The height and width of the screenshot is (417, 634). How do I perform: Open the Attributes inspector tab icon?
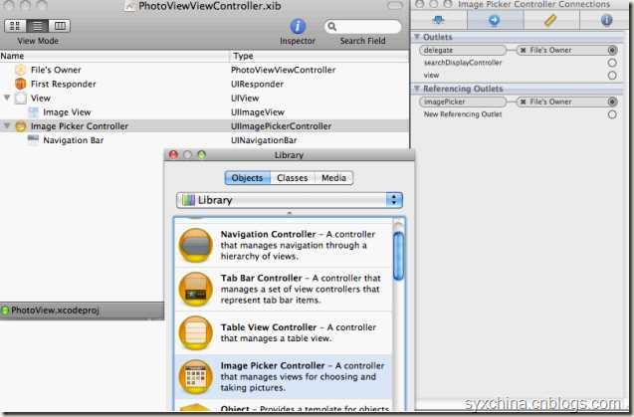[439, 20]
